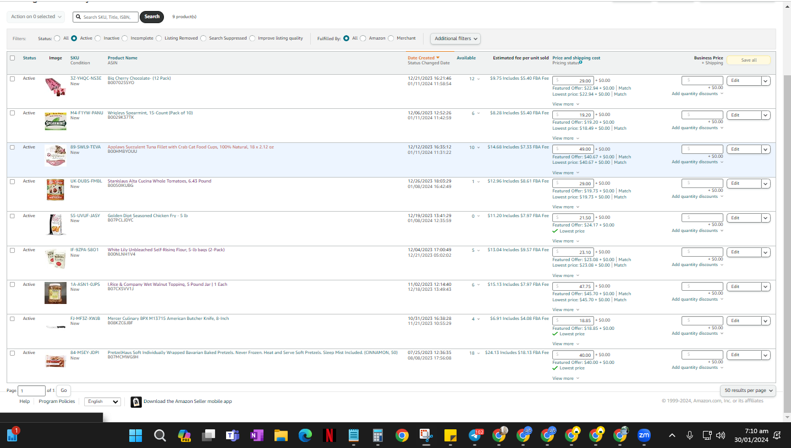The width and height of the screenshot is (791, 448).
Task: Open Task View on the taskbar
Action: (x=208, y=436)
